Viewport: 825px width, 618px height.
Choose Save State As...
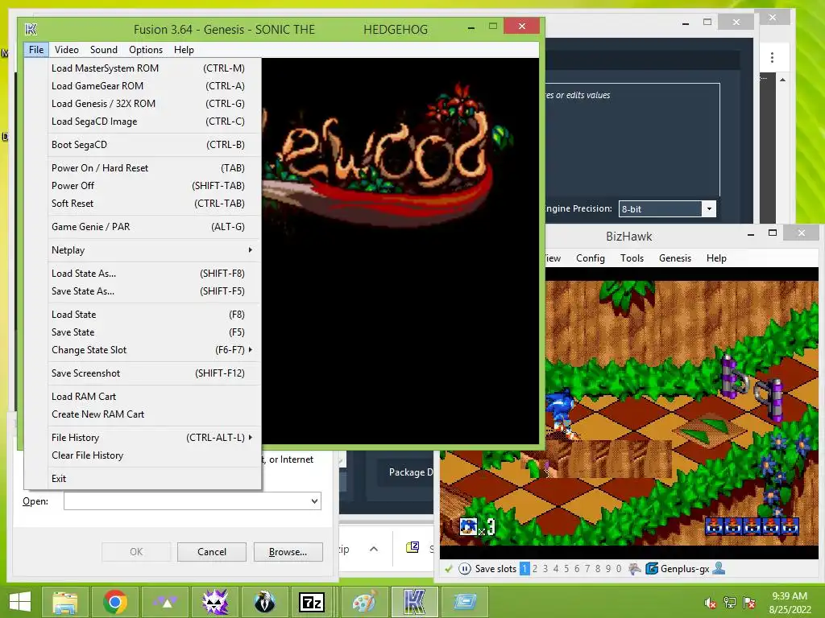pos(152,291)
